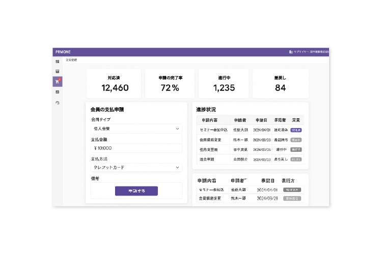Click the supplier building icon in header
Screen dimensions: 382x254
pos(291,52)
